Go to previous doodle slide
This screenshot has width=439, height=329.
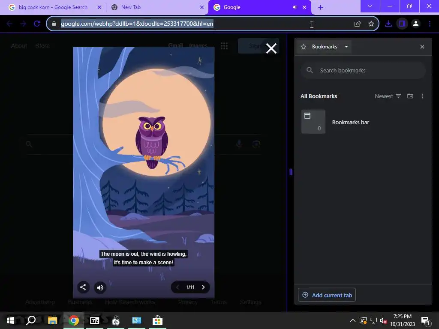click(x=177, y=287)
